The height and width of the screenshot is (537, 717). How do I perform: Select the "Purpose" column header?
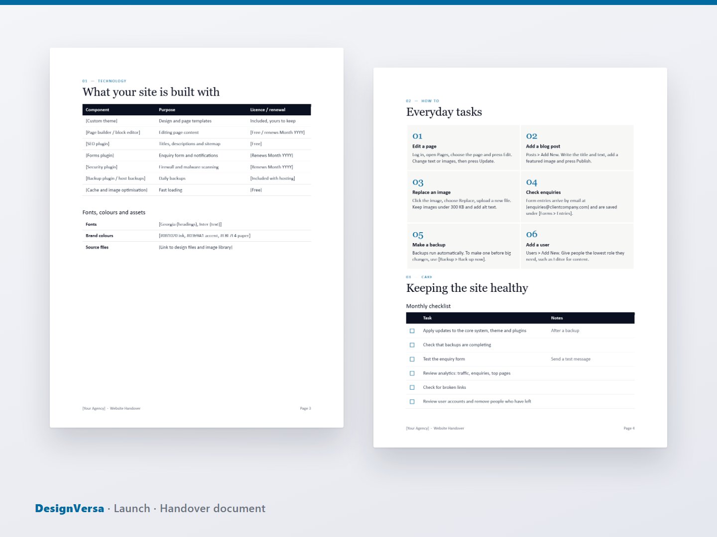167,110
